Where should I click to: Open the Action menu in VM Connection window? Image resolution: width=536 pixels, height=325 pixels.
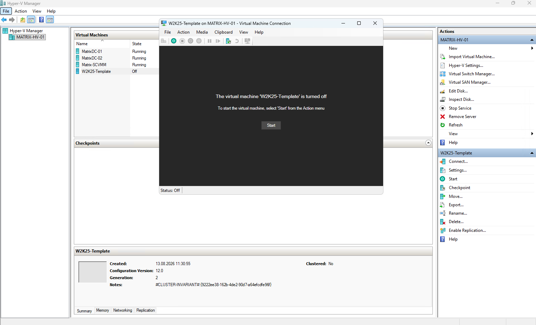(x=183, y=32)
